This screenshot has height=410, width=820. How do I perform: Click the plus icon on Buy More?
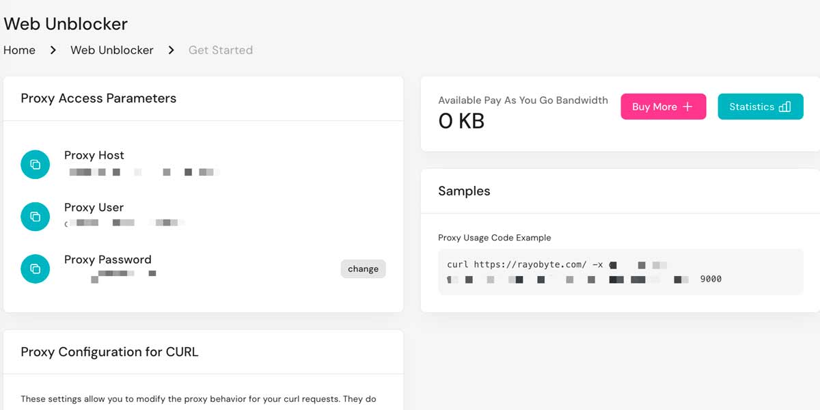pyautogui.click(x=687, y=107)
